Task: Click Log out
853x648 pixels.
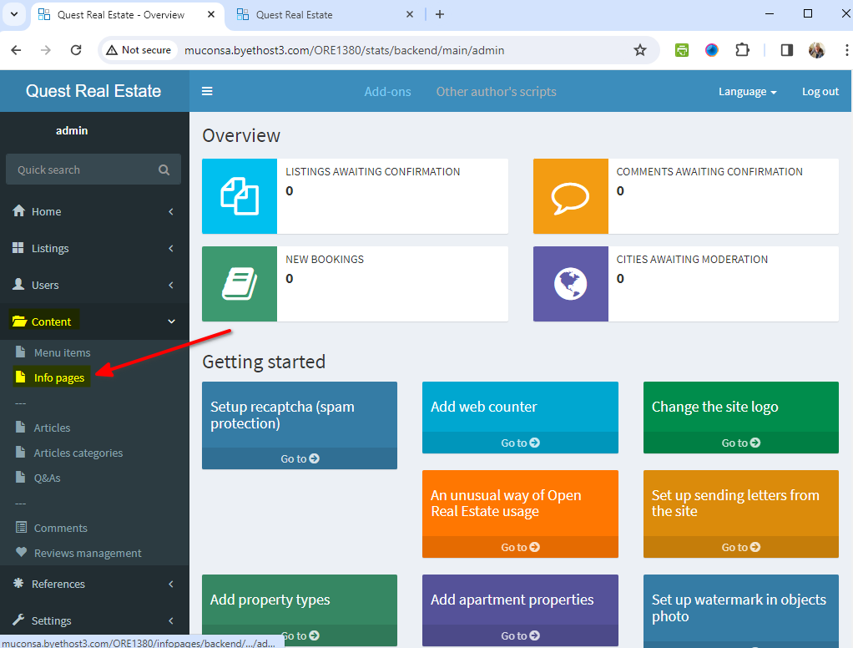Action: (820, 92)
